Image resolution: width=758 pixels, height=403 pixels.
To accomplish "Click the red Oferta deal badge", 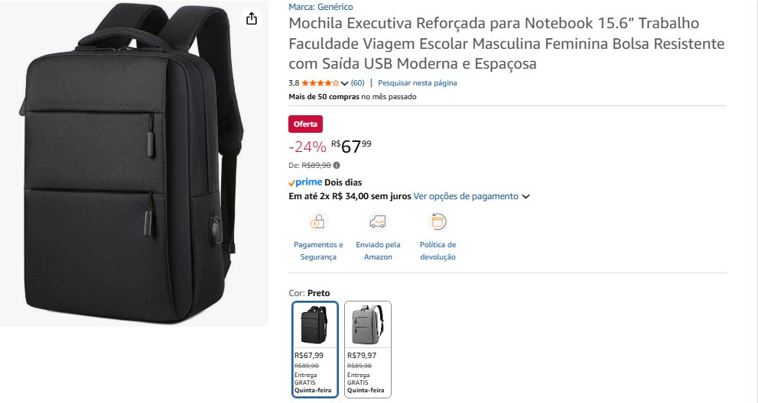I will (x=305, y=124).
